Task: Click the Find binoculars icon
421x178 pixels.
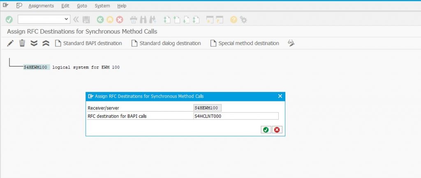Action: click(143, 20)
